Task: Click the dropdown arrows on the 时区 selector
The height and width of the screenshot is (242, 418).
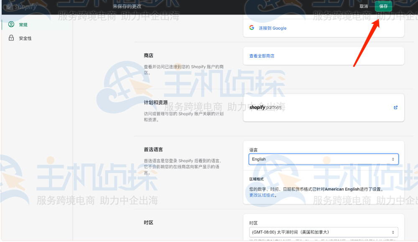Action: click(393, 232)
